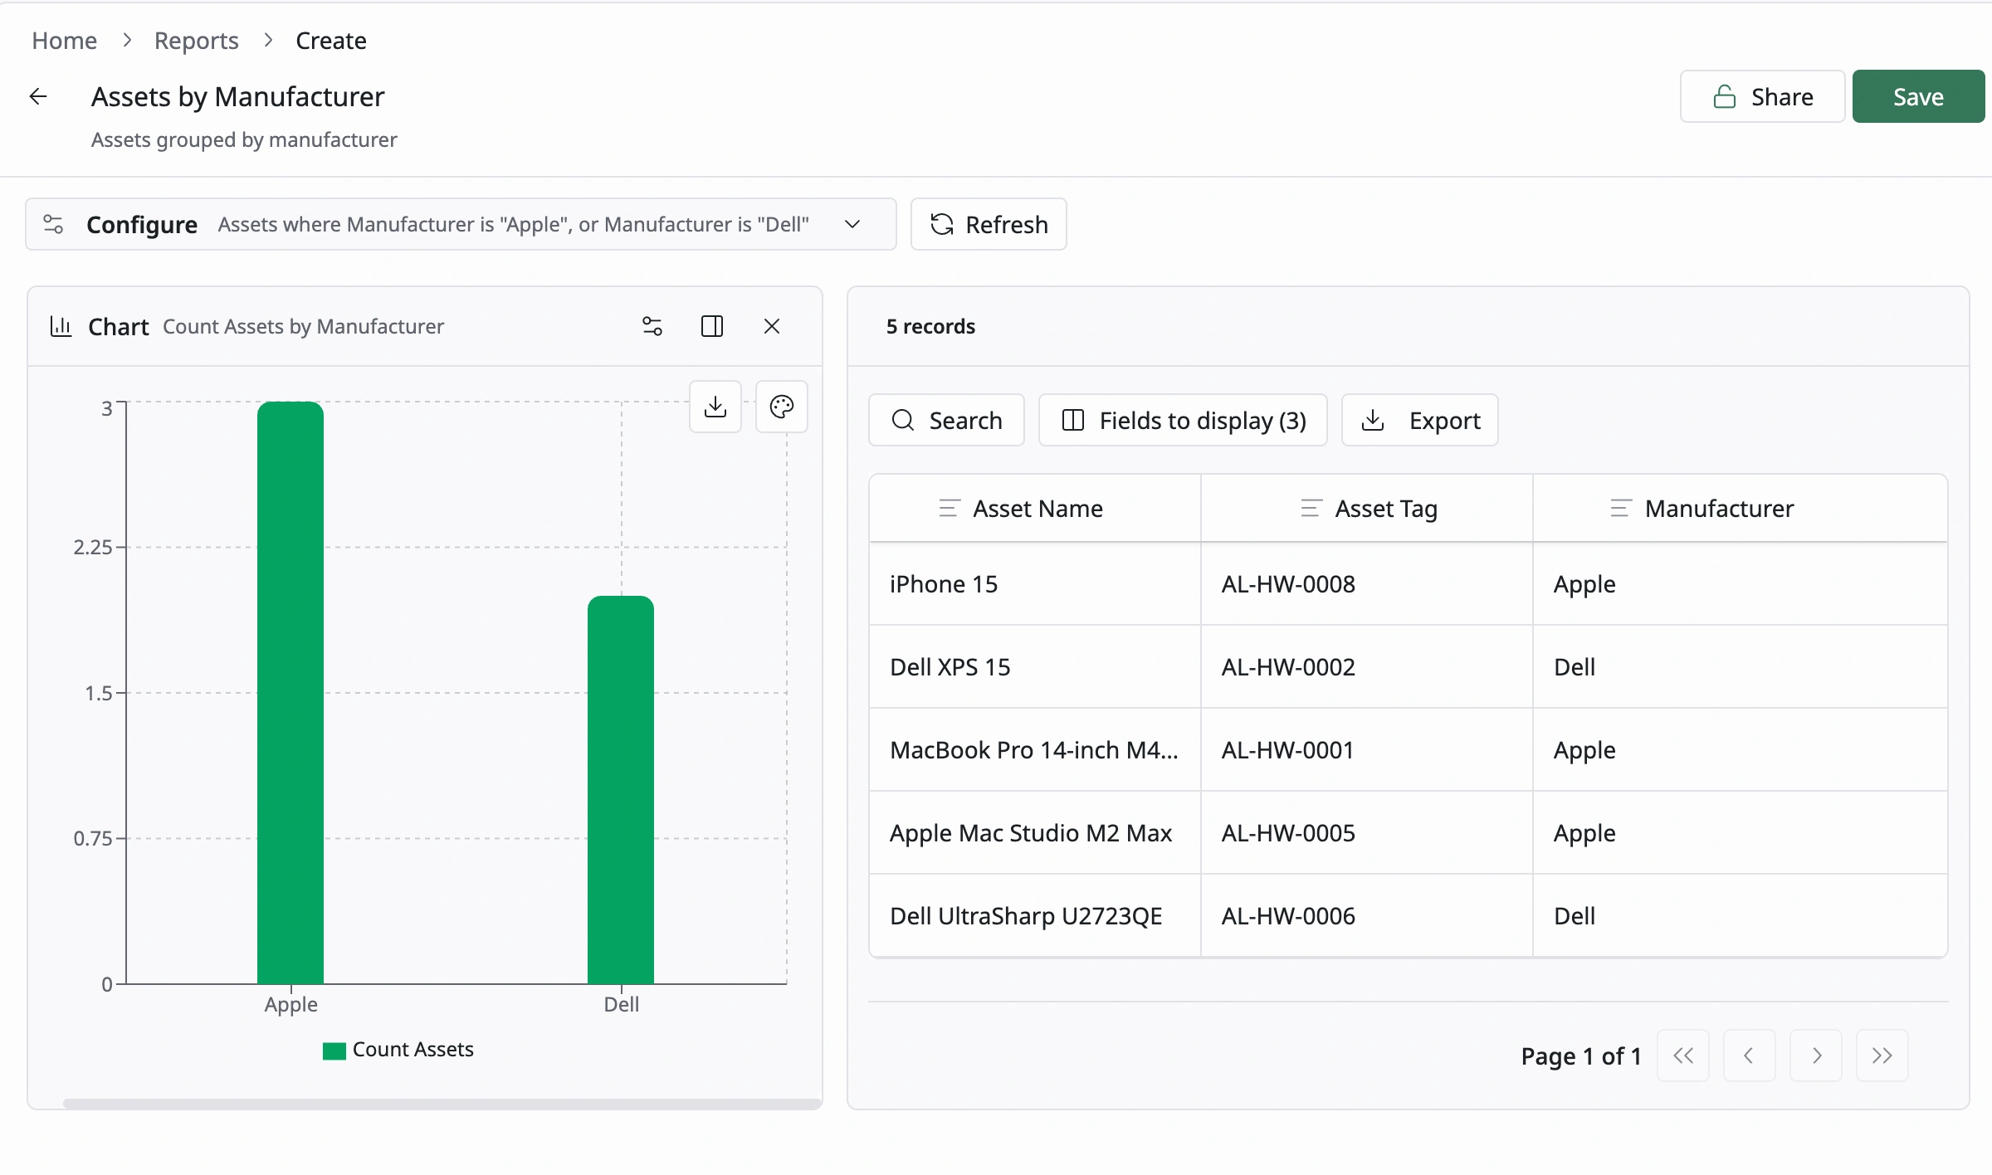The height and width of the screenshot is (1175, 1992).
Task: Click Page 1 of 1 label
Action: coord(1581,1056)
